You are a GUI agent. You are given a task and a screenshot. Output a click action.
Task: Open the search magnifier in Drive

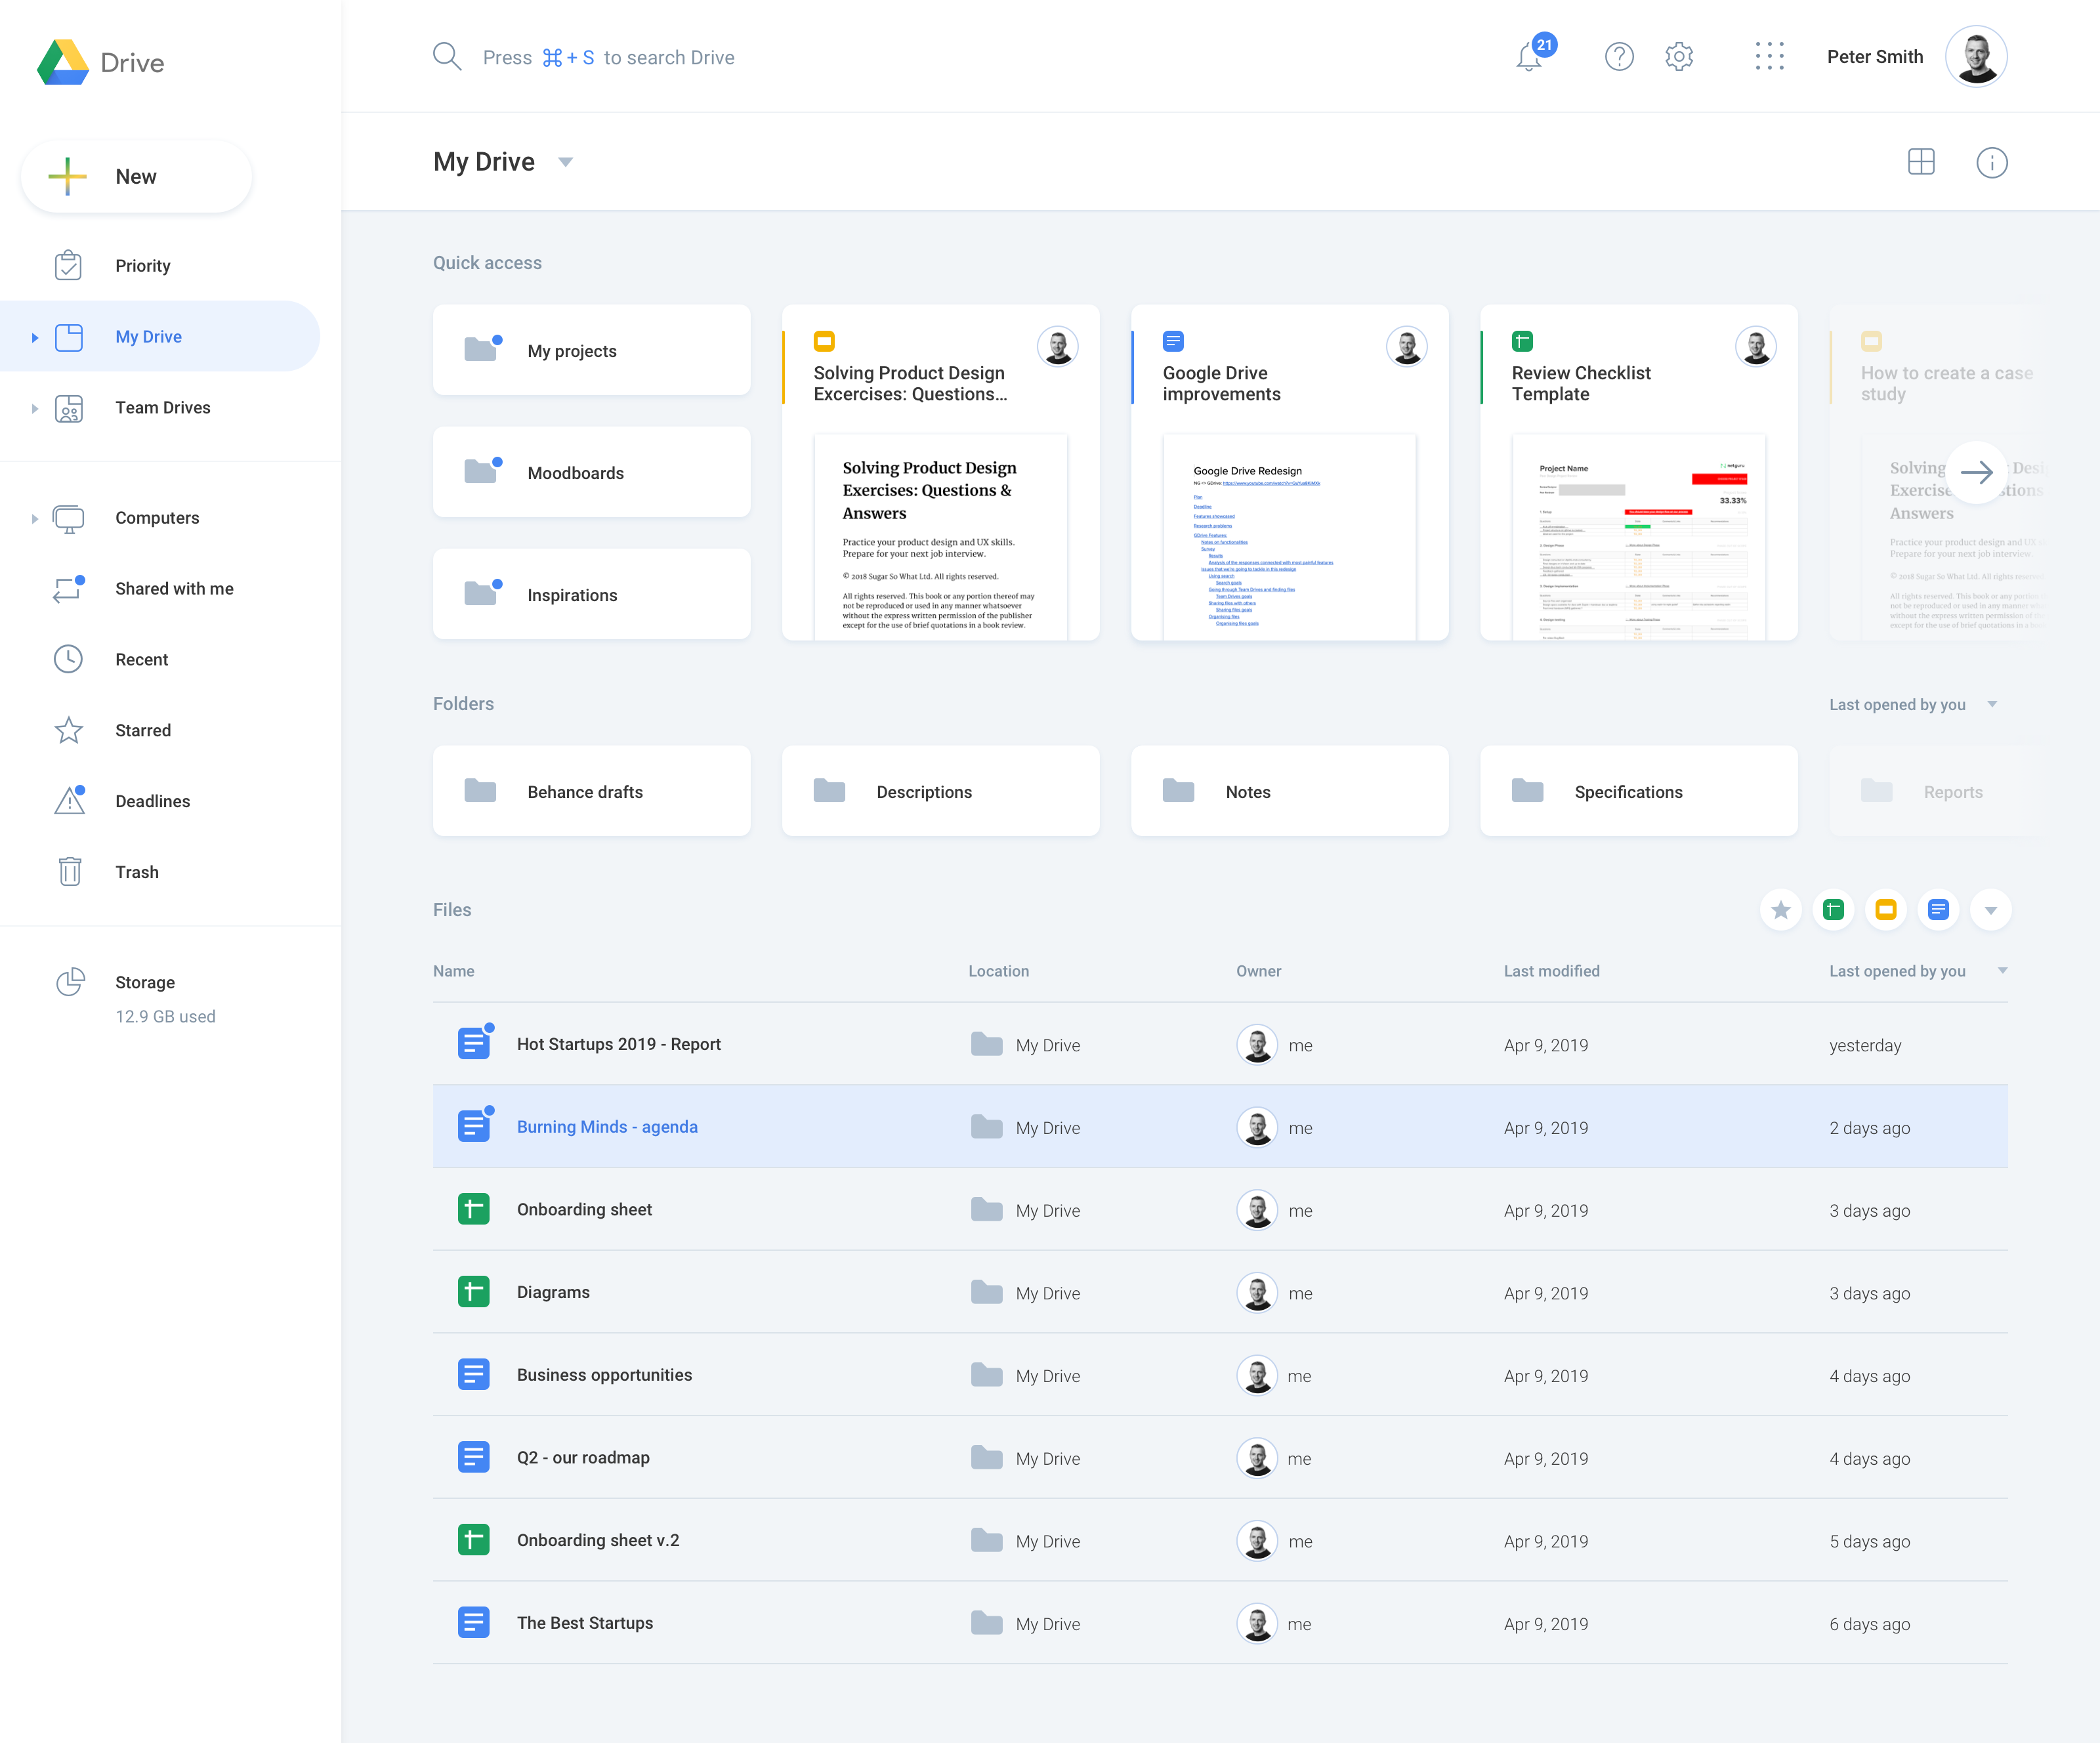pyautogui.click(x=447, y=56)
